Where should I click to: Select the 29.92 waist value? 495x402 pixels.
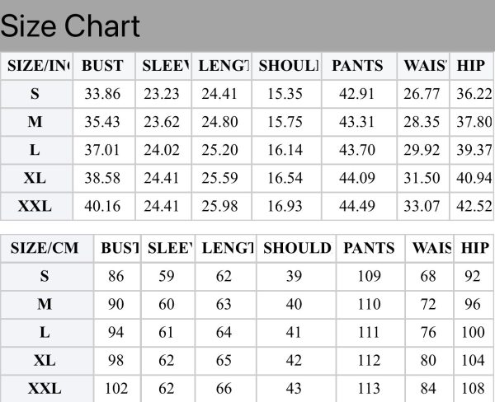point(423,150)
